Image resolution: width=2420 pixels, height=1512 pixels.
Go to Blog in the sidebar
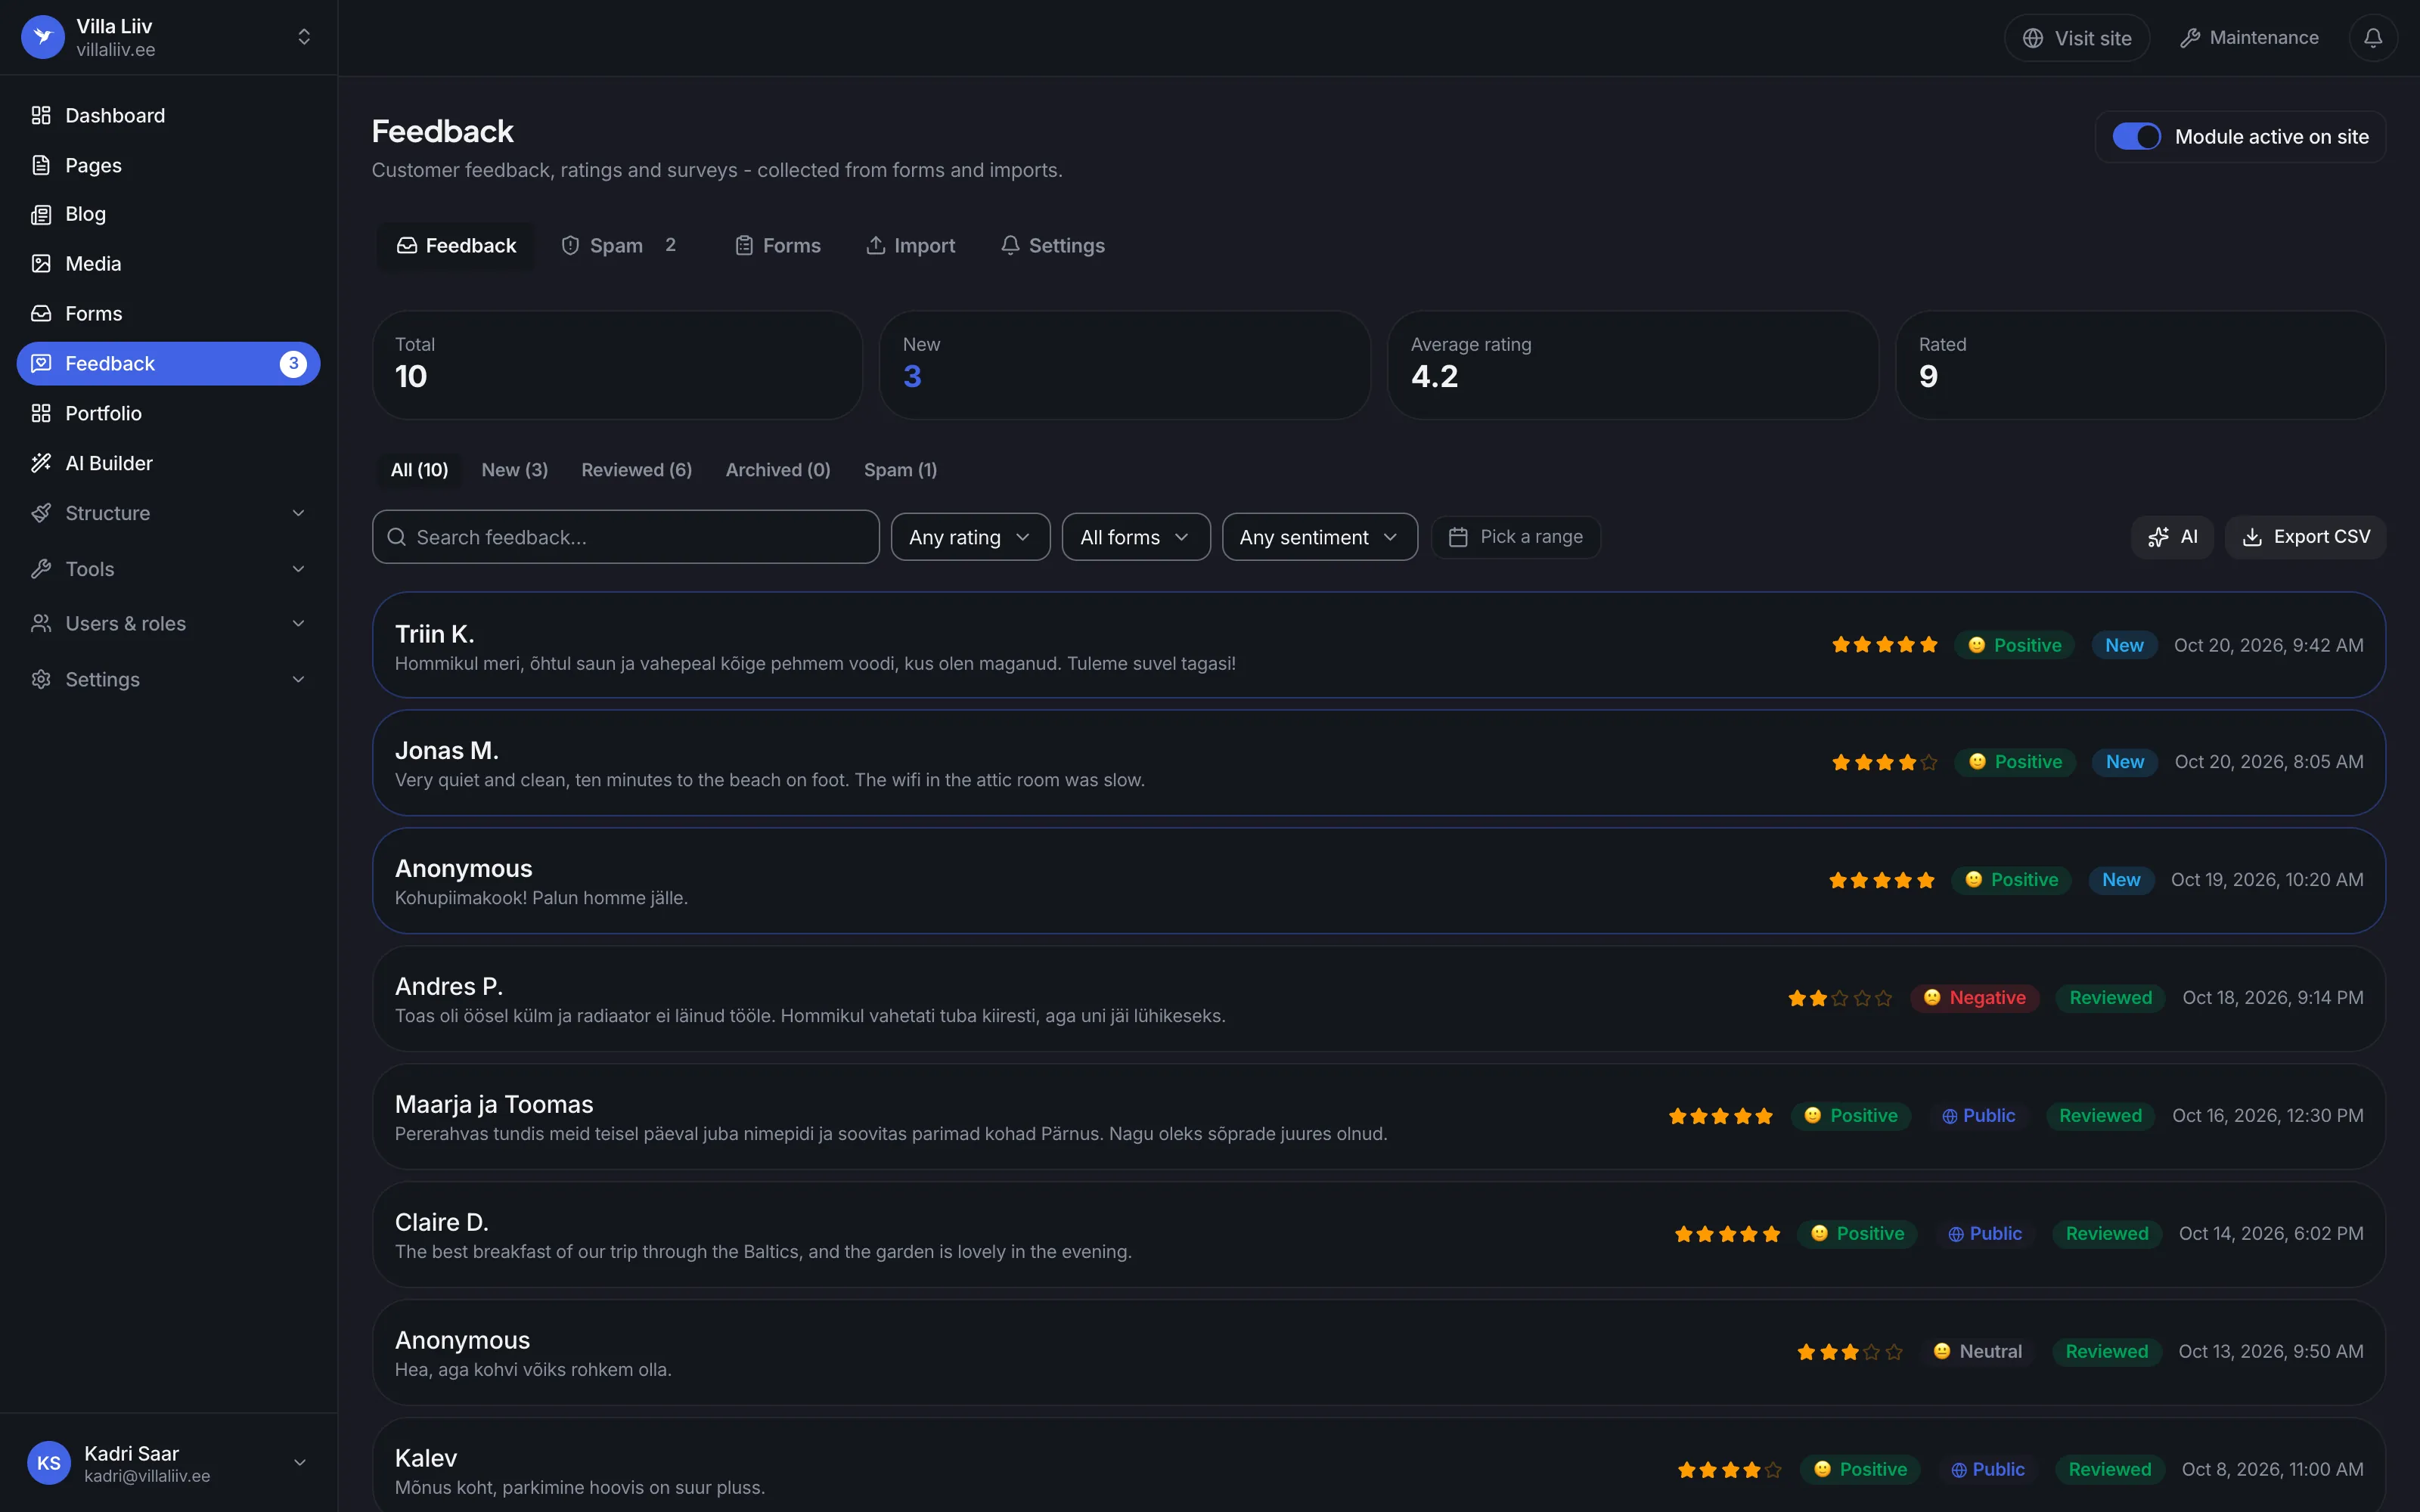168,214
